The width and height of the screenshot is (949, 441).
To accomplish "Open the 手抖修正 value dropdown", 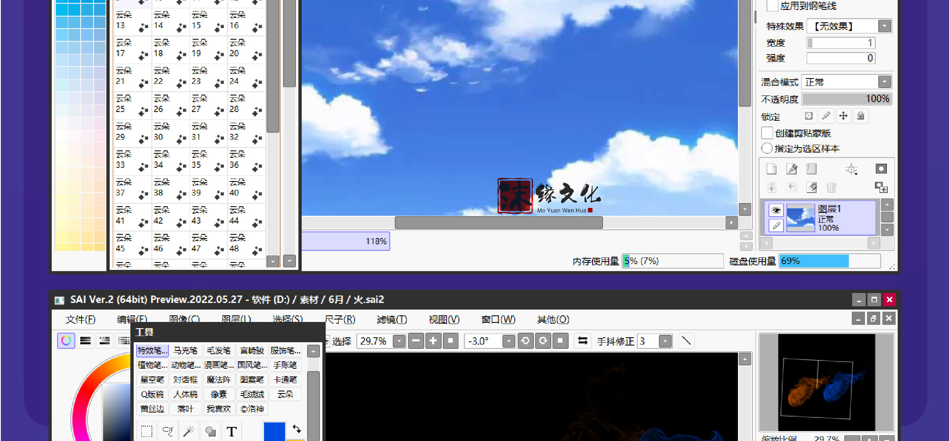I will 665,341.
